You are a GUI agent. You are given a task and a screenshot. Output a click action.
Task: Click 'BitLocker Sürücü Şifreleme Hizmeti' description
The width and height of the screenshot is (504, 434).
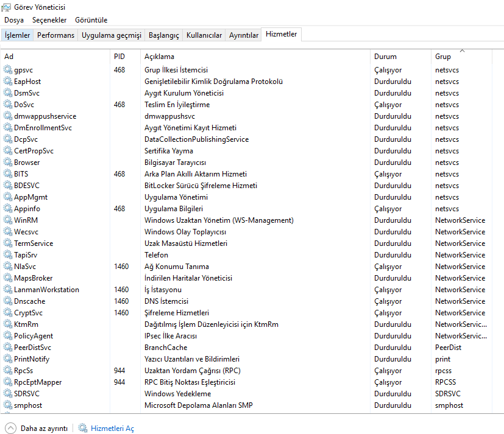(x=201, y=186)
